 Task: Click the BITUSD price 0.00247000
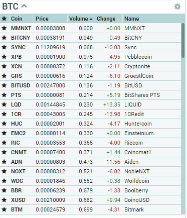point(50,85)
